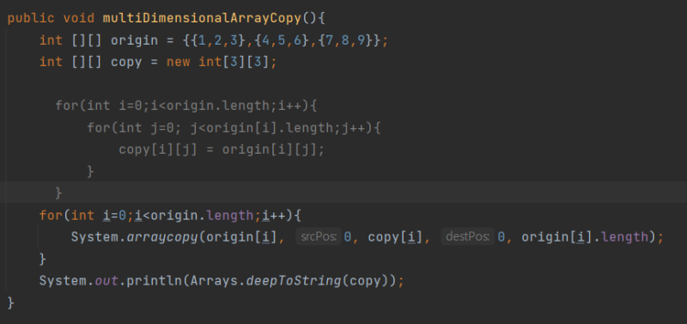Click the greyed-out 'for(int j=0' inner loop line

click(234, 128)
